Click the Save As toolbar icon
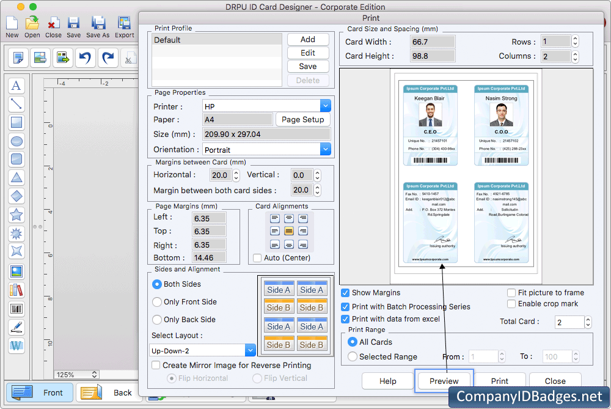 98,23
